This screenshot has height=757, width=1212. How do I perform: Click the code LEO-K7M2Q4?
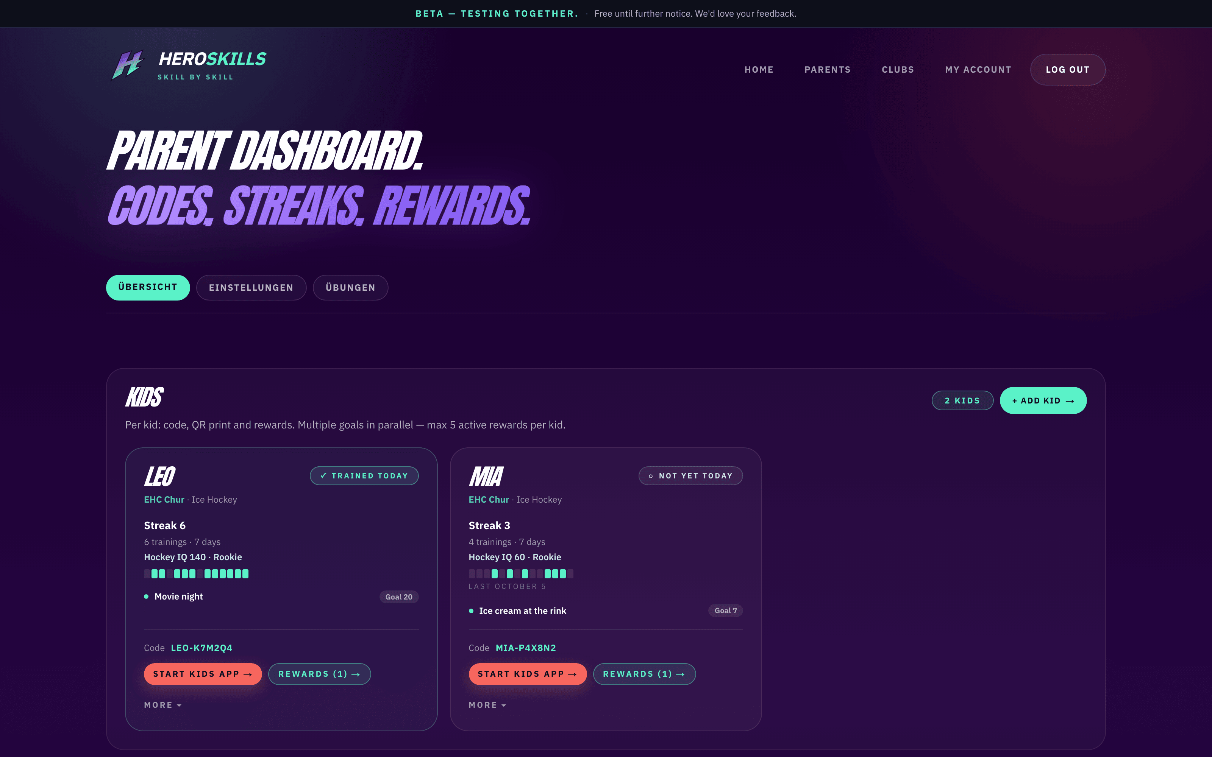tap(201, 648)
